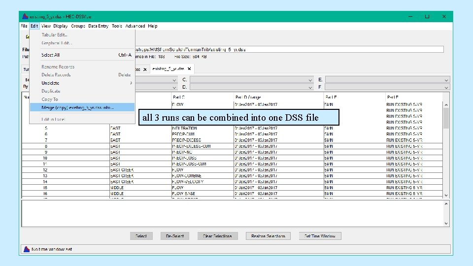Close the existing_5_yr.dss tab
The image size is (473, 266).
pyautogui.click(x=189, y=69)
